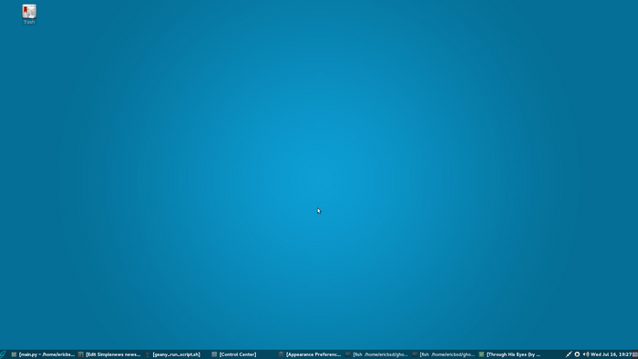Image resolution: width=638 pixels, height=359 pixels.
Task: Restore the first fish terminal window
Action: 376,354
